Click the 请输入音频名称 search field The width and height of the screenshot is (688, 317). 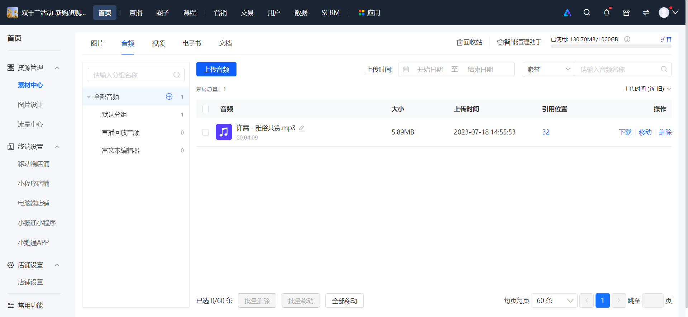pyautogui.click(x=623, y=69)
